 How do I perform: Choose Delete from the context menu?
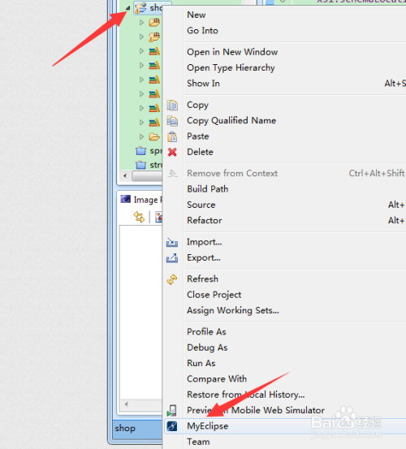[x=200, y=152]
